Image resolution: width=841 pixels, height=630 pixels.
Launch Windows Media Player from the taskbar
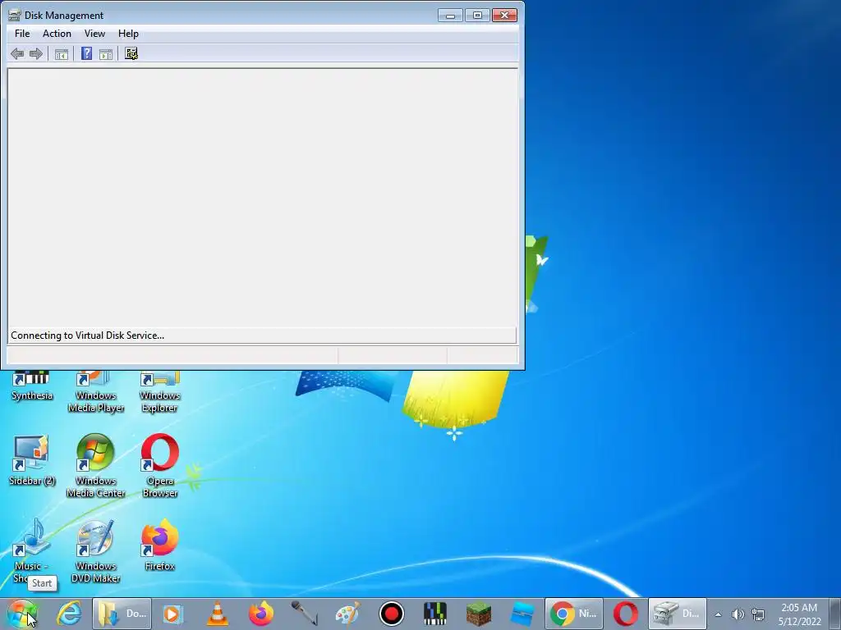point(172,614)
